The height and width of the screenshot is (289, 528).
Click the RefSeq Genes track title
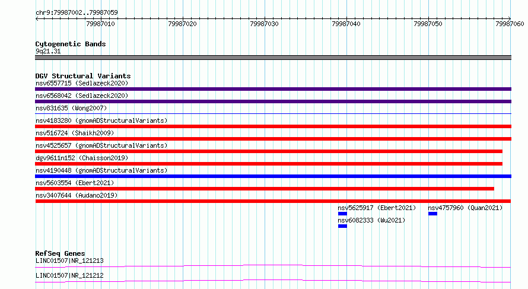click(x=60, y=253)
